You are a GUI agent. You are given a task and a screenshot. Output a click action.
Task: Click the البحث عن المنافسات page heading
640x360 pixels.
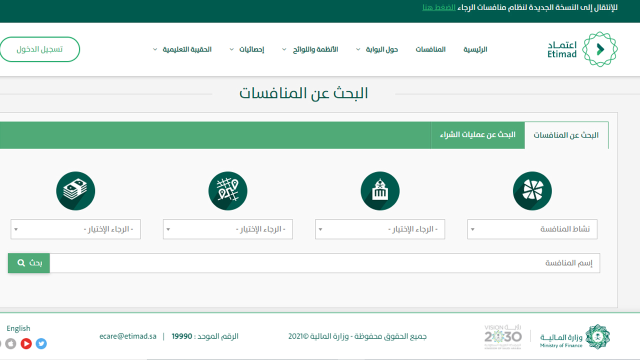303,93
